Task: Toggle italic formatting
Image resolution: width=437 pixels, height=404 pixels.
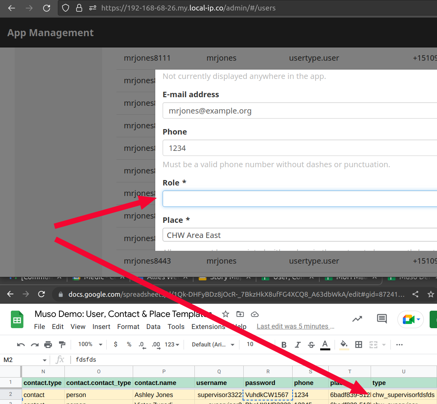Action: coord(297,345)
